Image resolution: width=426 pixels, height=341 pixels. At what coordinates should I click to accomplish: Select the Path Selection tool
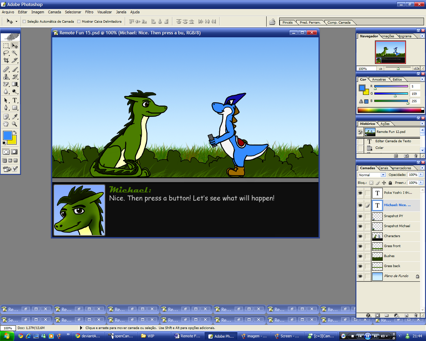pos(6,100)
